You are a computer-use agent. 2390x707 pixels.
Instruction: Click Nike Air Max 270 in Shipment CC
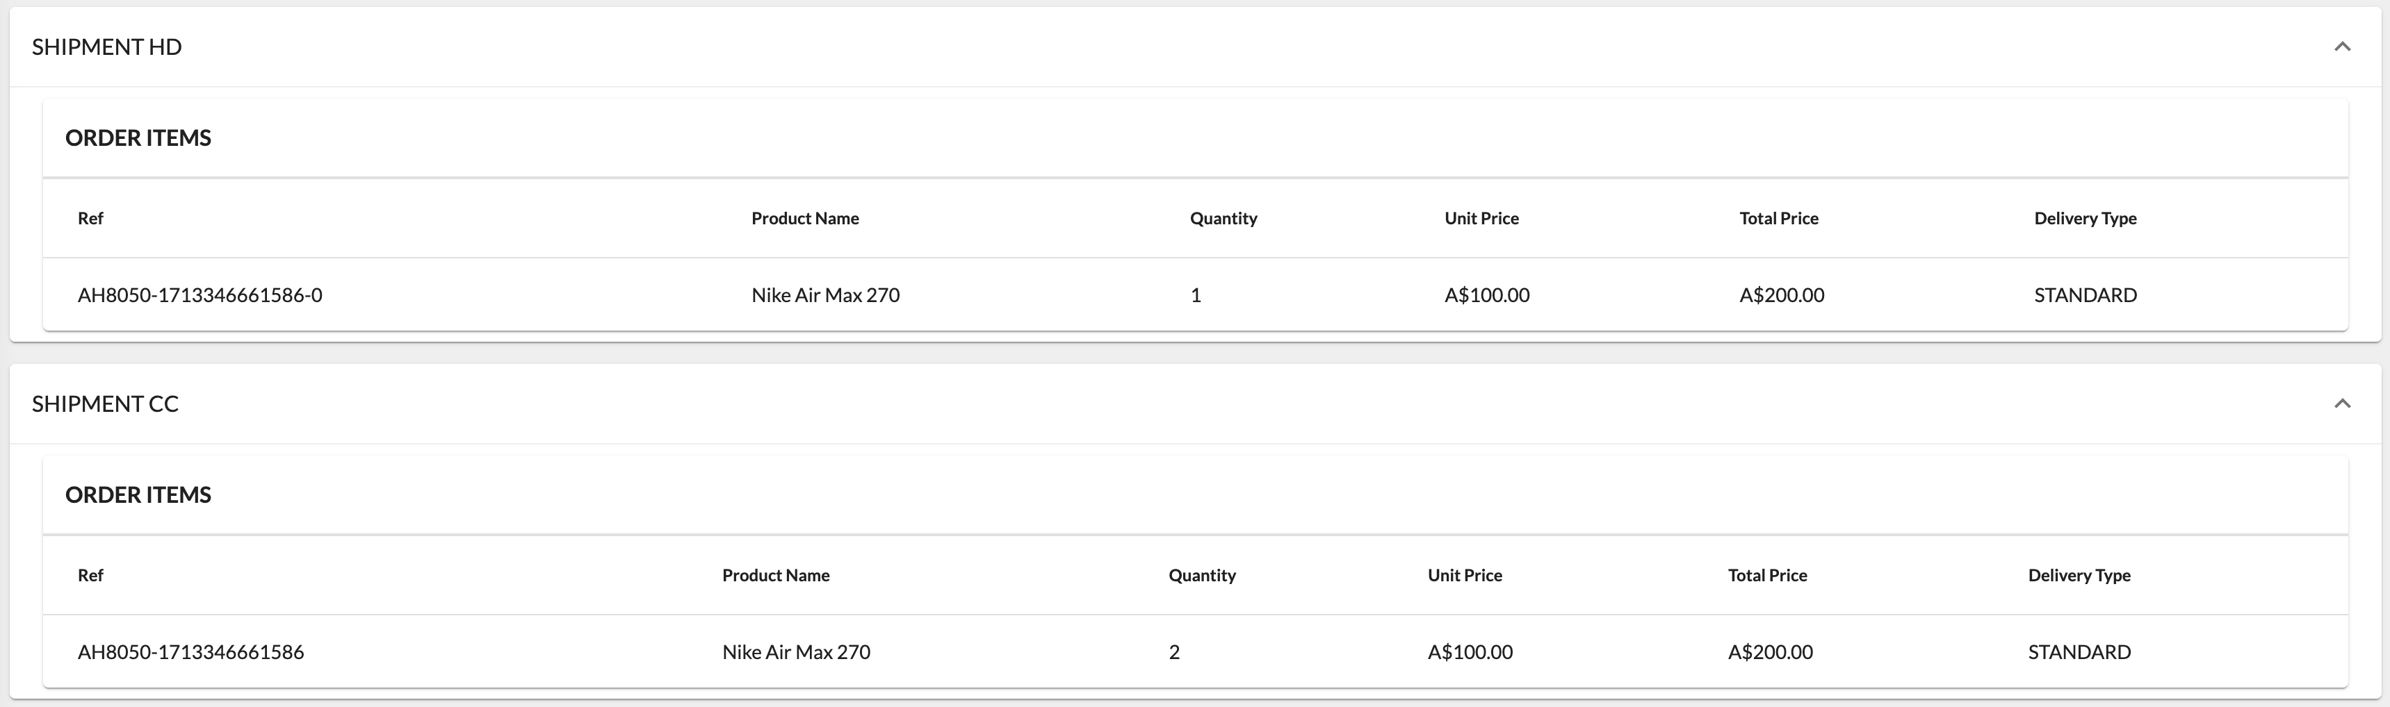tap(796, 651)
